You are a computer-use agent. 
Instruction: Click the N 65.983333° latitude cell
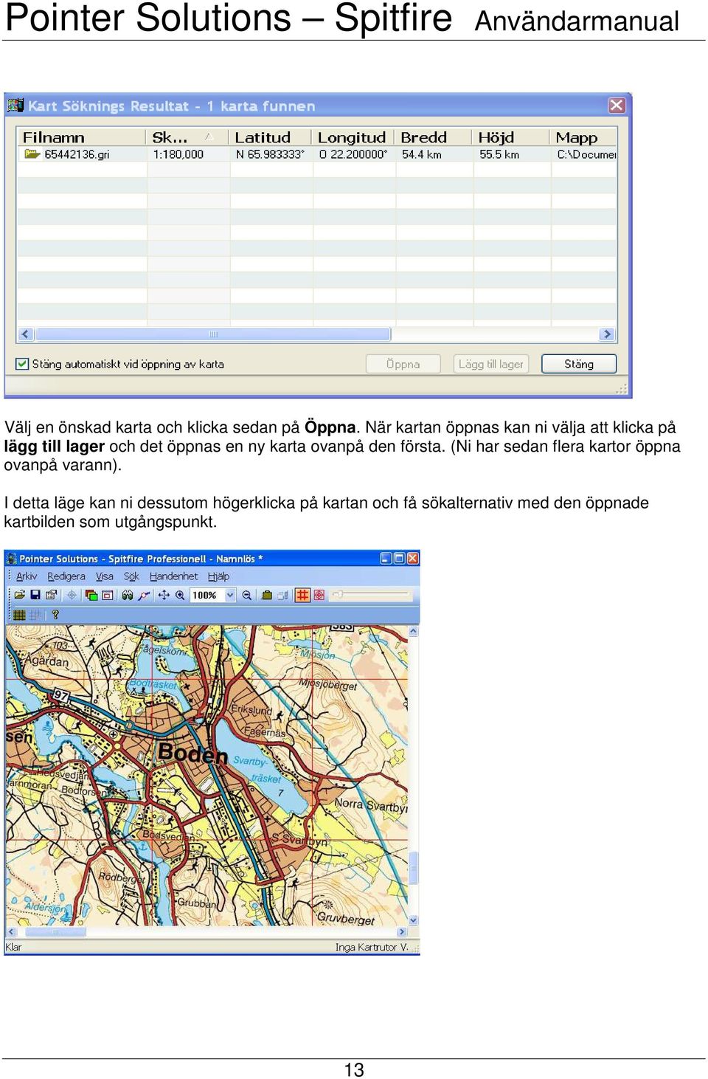coord(270,154)
